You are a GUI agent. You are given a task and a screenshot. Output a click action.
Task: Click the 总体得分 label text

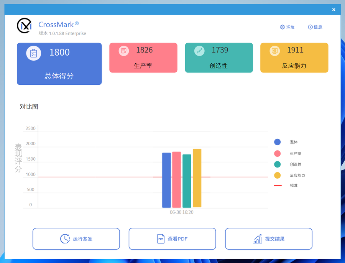coord(59,76)
